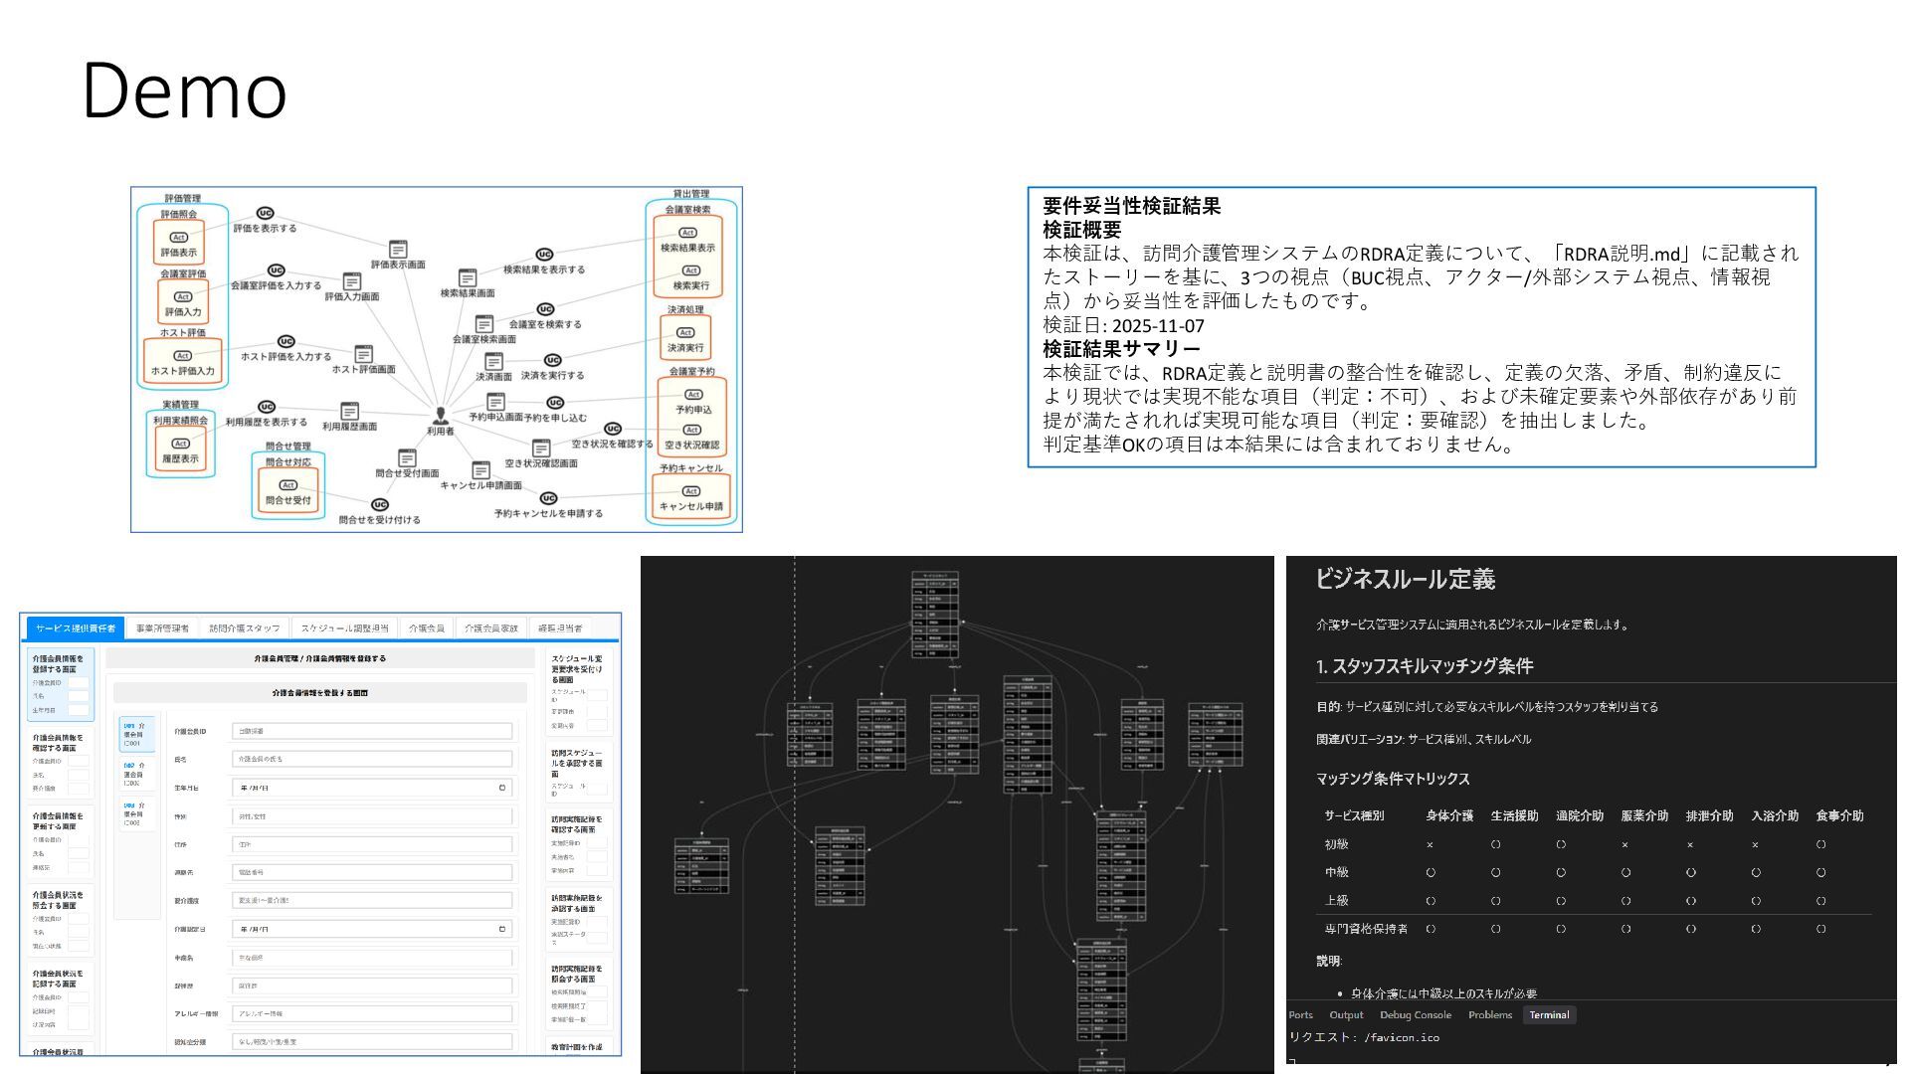Switch to the 事業所管理者 tab

tap(162, 628)
